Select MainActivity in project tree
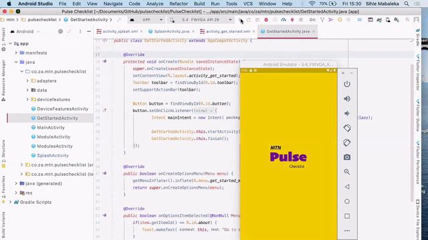The image size is (428, 240). 51,127
